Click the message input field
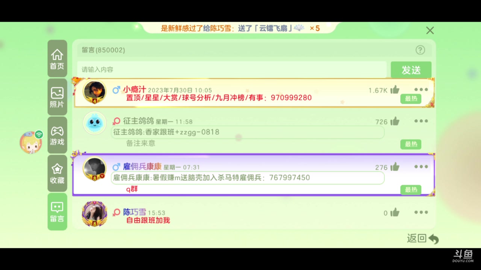This screenshot has width=481, height=270. pos(232,70)
